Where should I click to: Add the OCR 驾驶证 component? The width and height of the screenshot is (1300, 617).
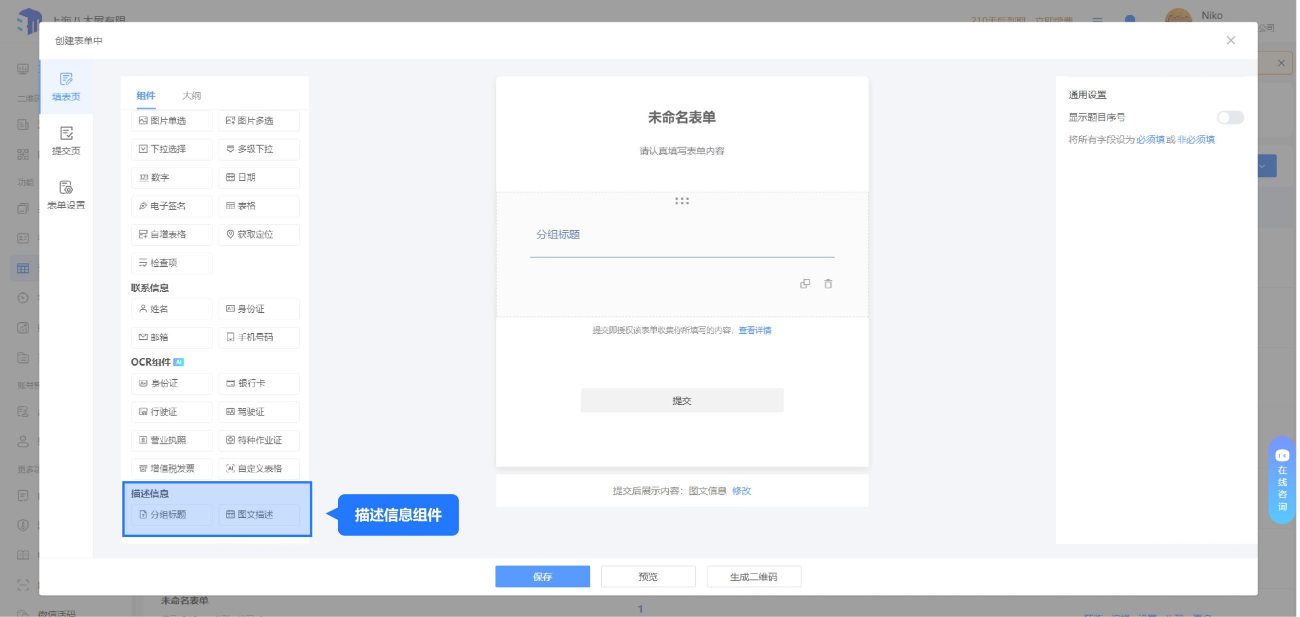pos(259,412)
